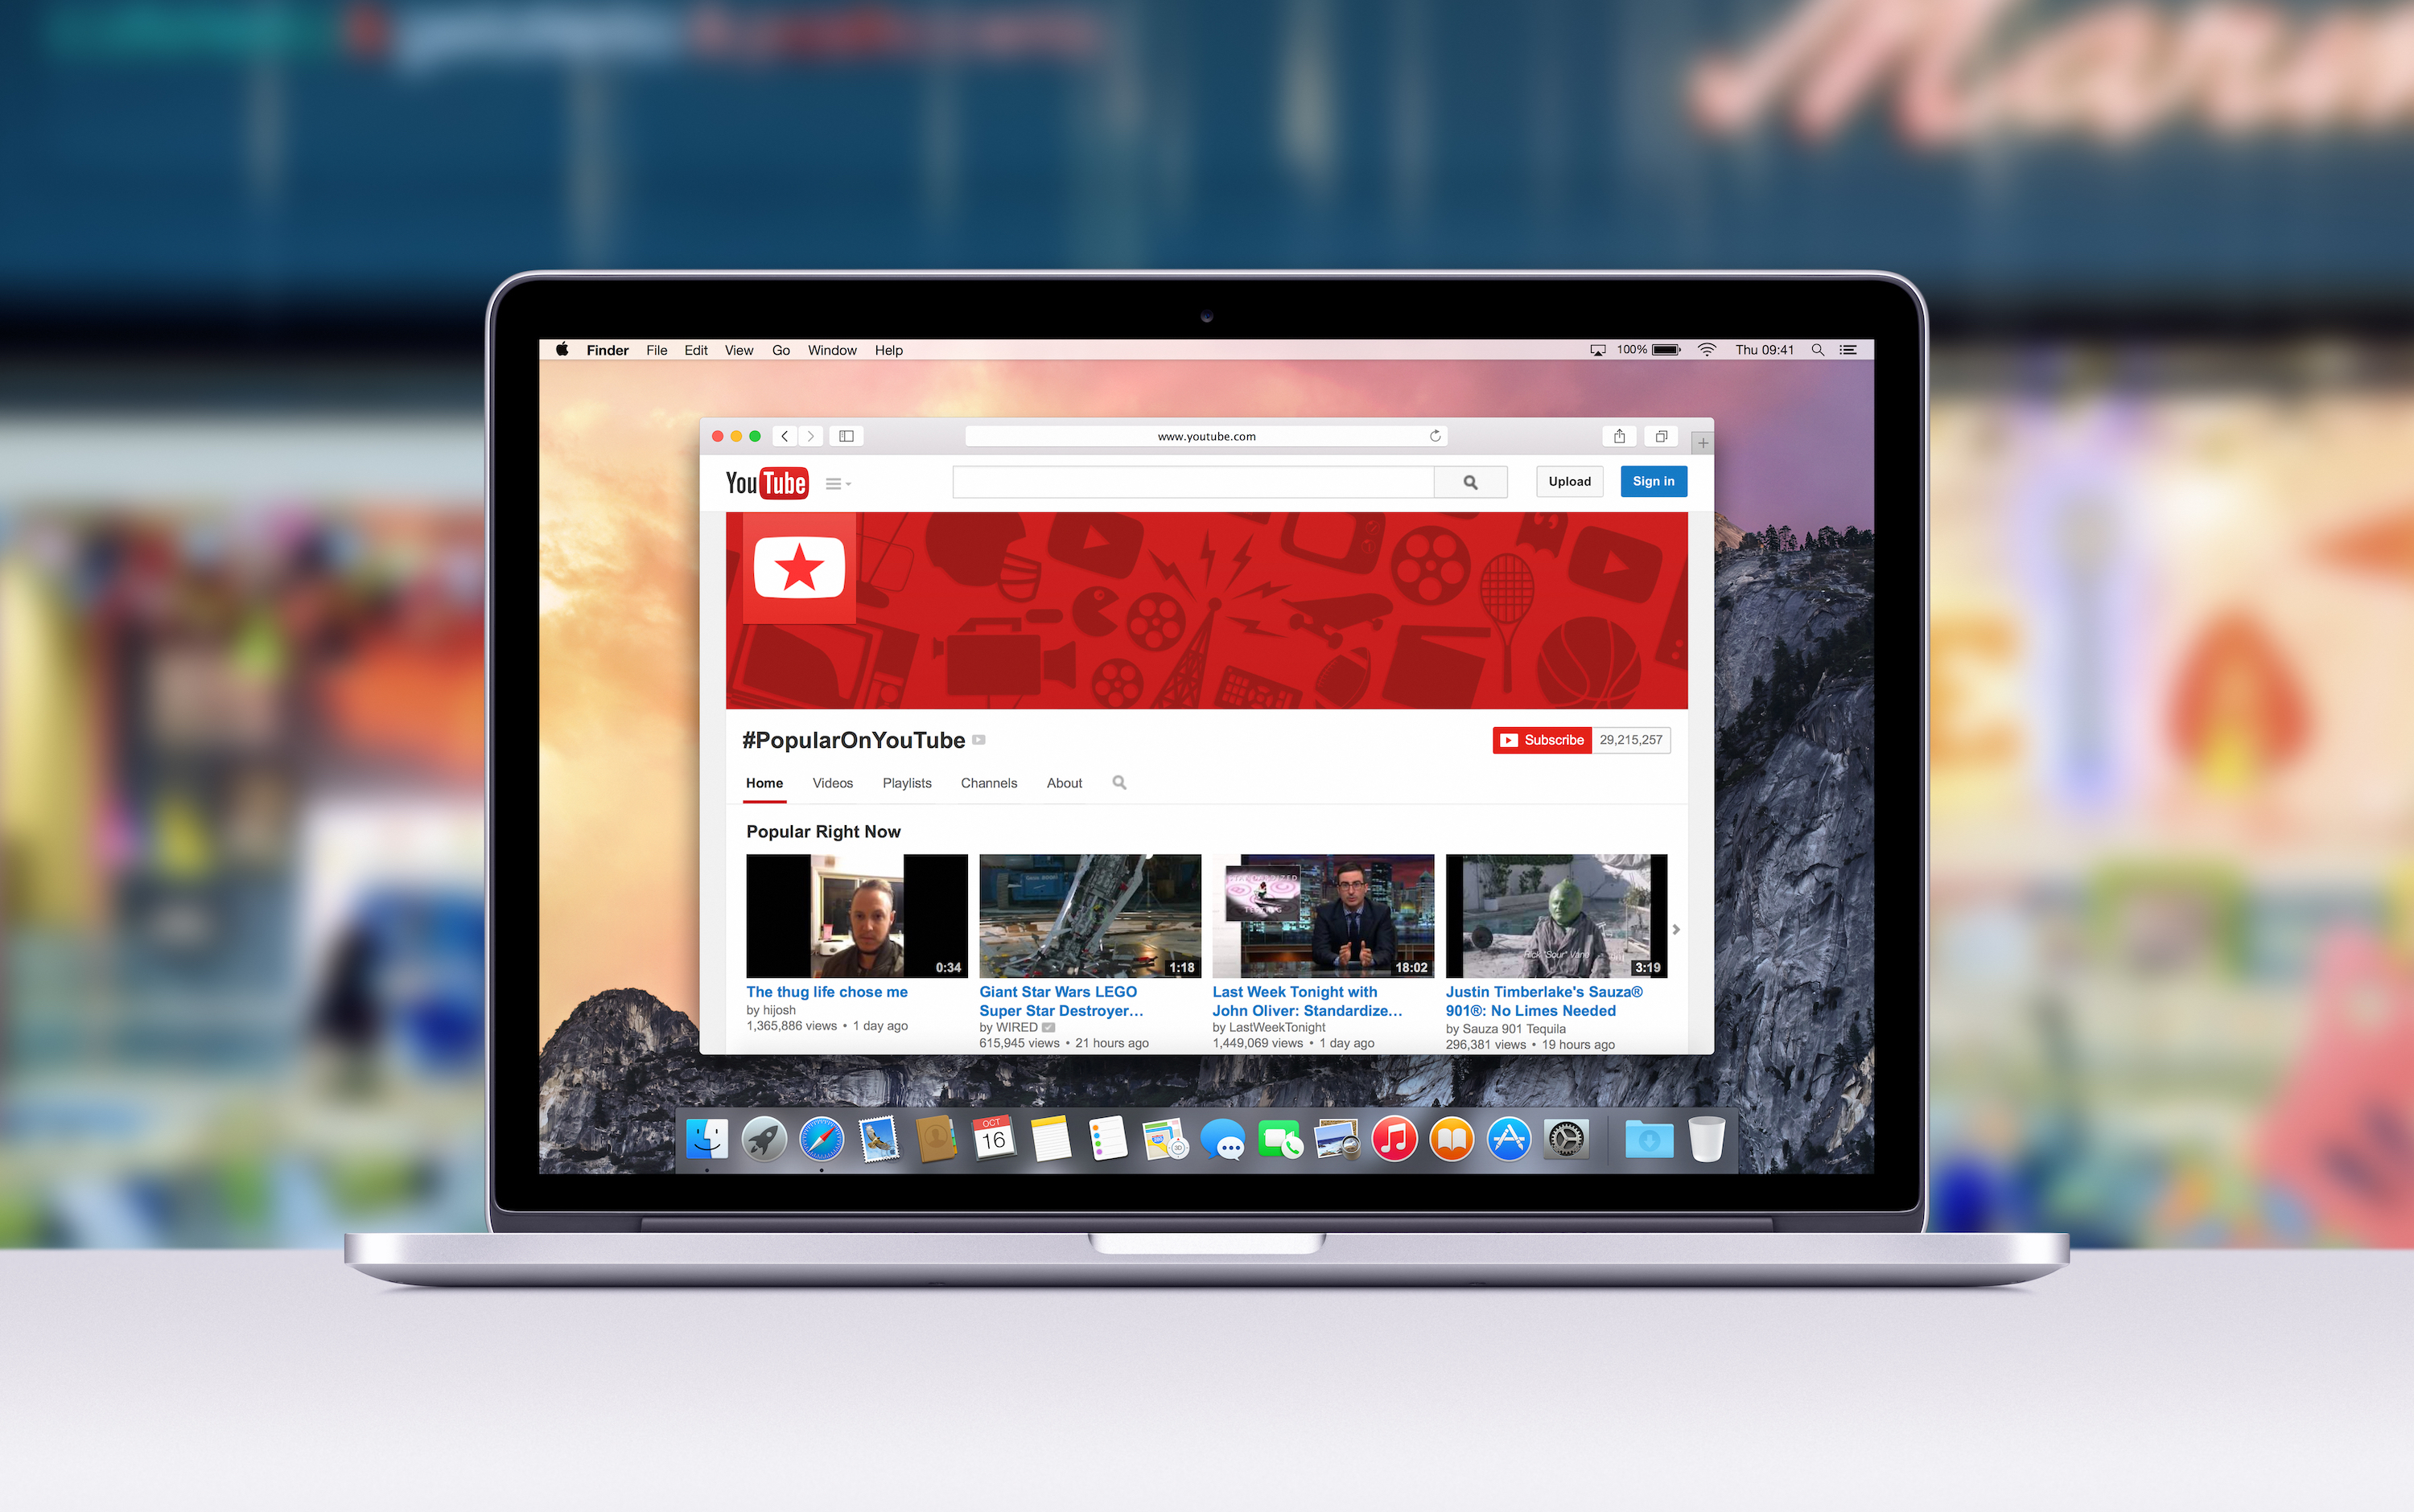Click the browser URL address field

tap(1206, 433)
